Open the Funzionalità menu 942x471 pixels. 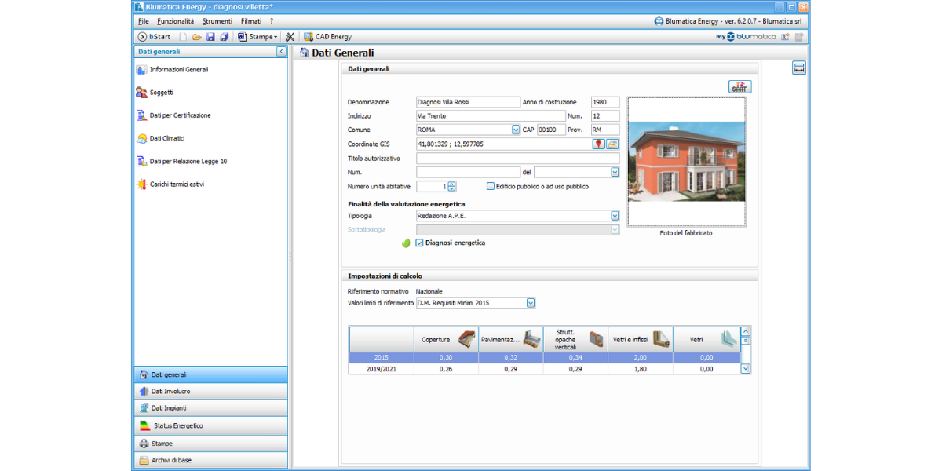[x=175, y=21]
